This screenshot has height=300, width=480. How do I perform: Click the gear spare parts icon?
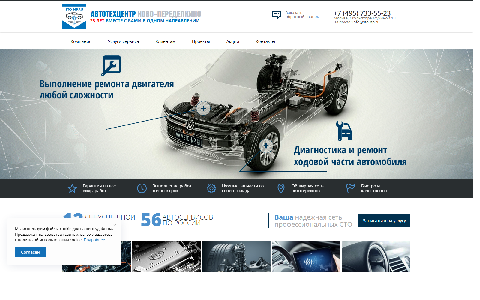click(211, 188)
